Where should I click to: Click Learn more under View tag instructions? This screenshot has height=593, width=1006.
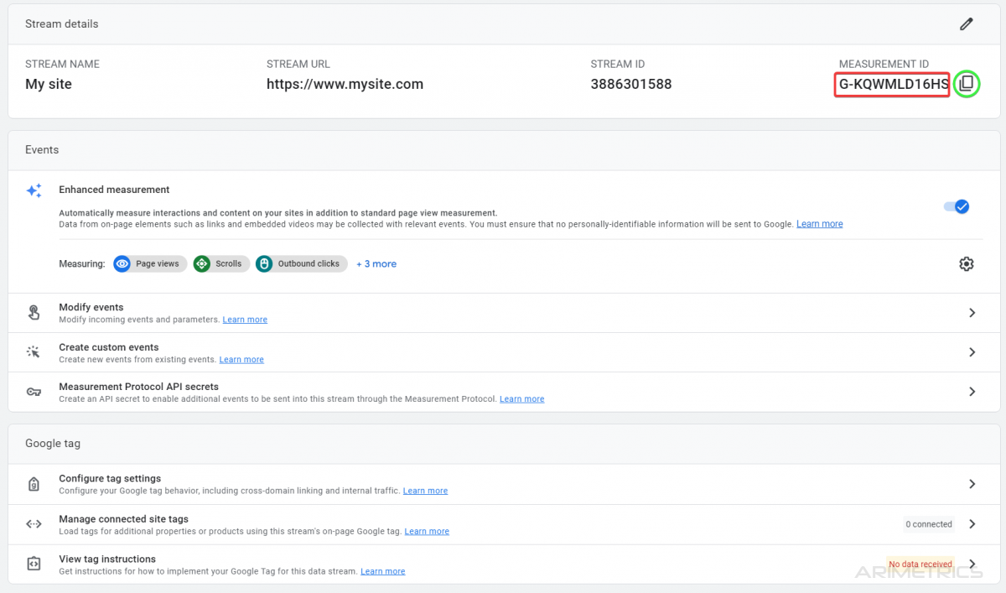[x=382, y=571]
